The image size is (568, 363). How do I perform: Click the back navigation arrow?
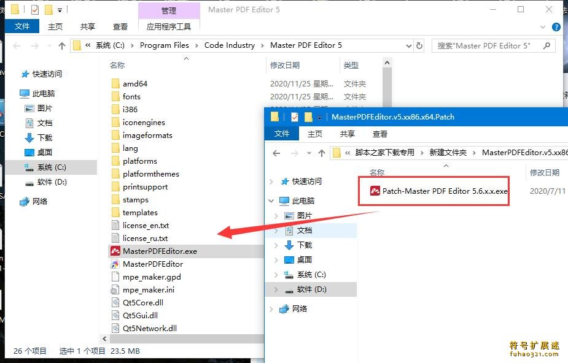[16, 45]
